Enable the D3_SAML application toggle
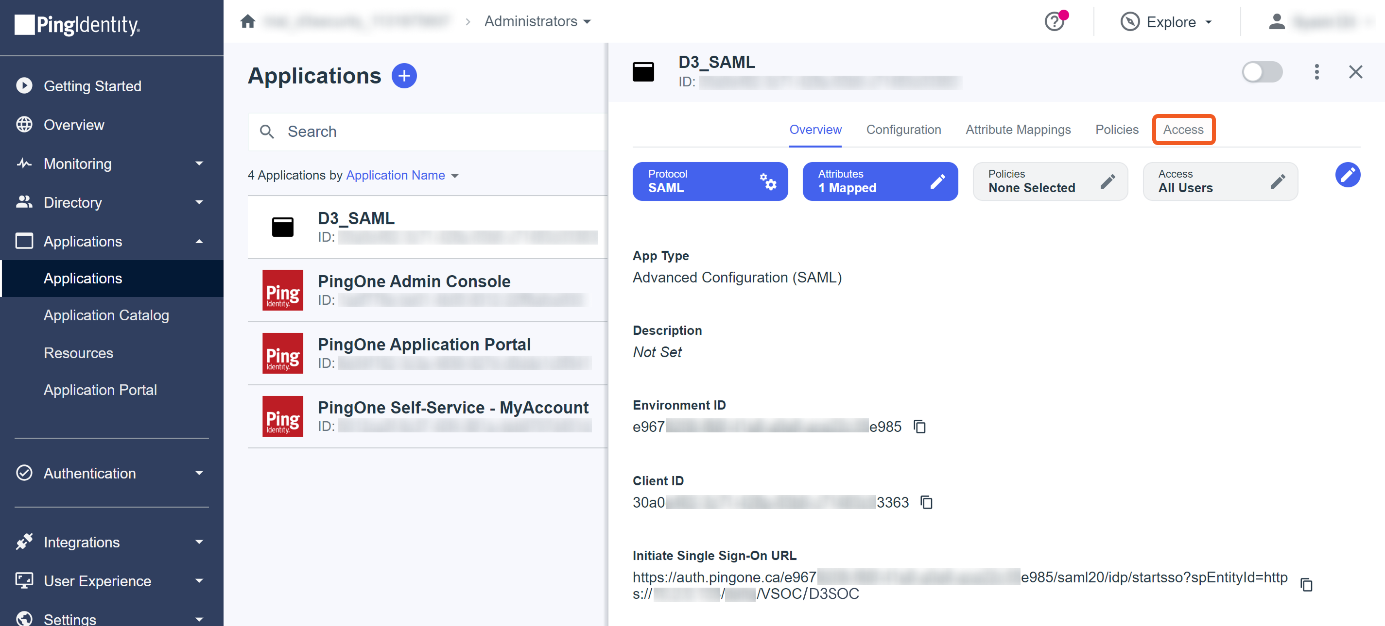Image resolution: width=1385 pixels, height=626 pixels. click(1262, 72)
